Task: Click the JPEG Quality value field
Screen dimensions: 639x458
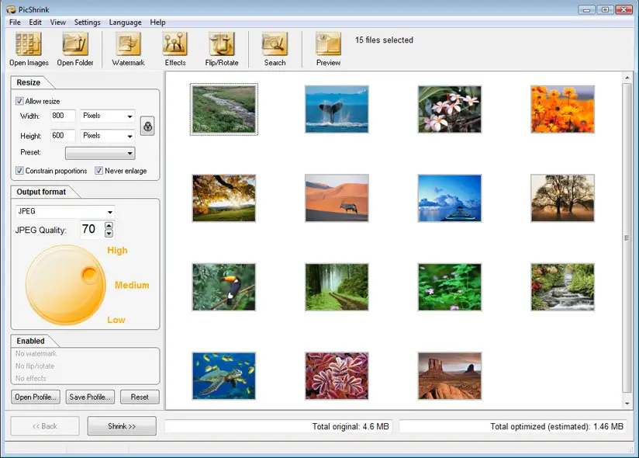Action: click(x=92, y=229)
